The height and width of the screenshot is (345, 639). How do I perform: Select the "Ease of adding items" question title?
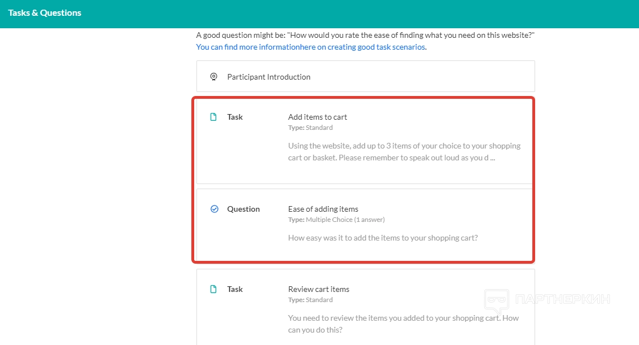pos(323,209)
